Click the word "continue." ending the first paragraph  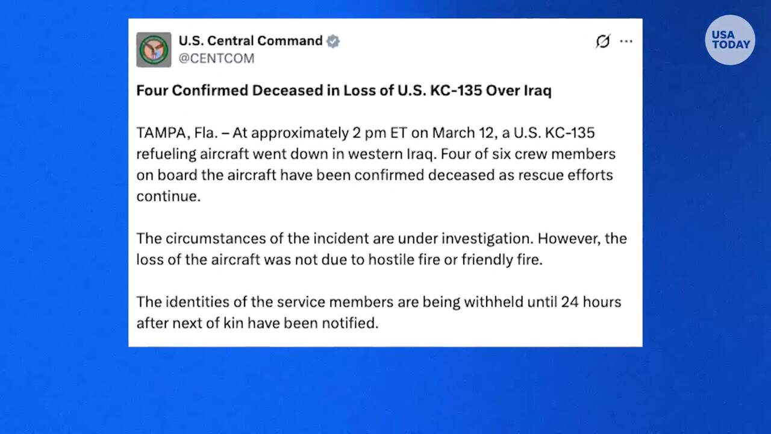168,196
